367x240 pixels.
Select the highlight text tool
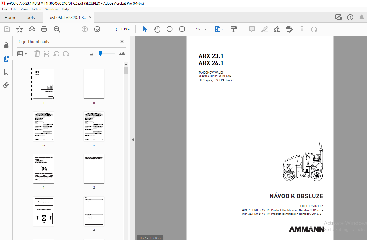tap(264, 29)
